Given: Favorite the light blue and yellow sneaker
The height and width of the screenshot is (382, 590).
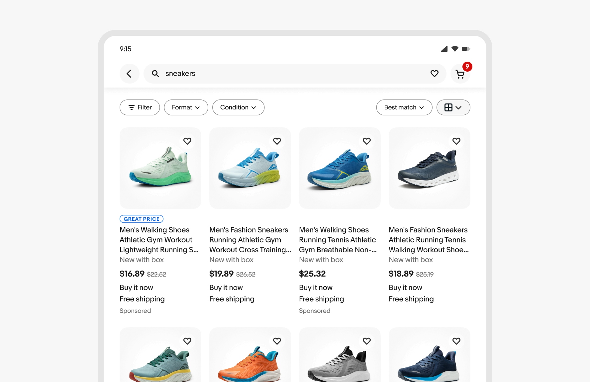Looking at the screenshot, I should click(x=277, y=141).
